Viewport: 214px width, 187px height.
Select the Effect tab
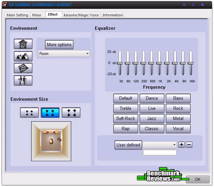pos(53,14)
